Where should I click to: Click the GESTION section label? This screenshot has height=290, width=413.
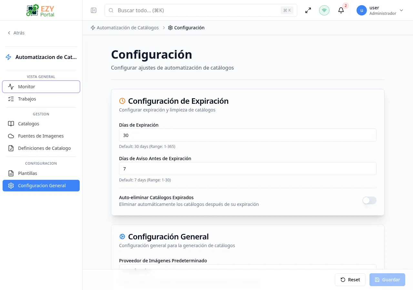pyautogui.click(x=41, y=114)
